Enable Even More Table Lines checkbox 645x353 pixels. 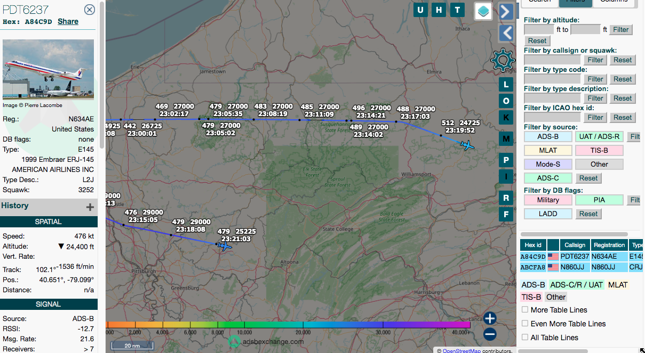point(525,323)
